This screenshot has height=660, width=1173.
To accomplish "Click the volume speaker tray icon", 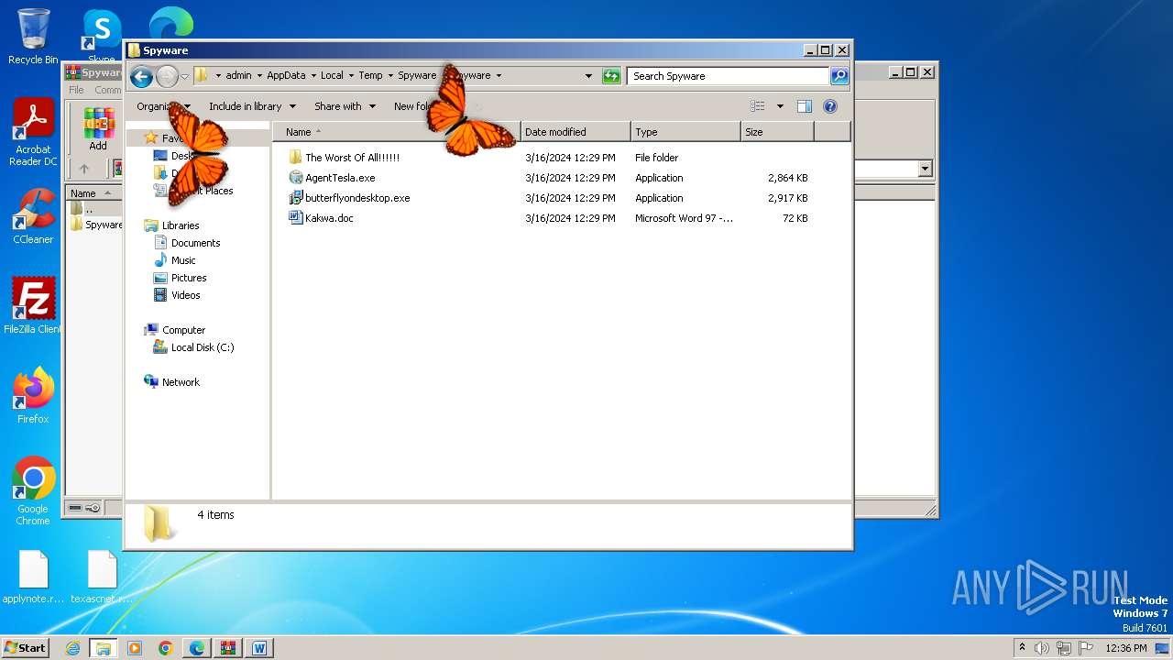I will 1042,648.
